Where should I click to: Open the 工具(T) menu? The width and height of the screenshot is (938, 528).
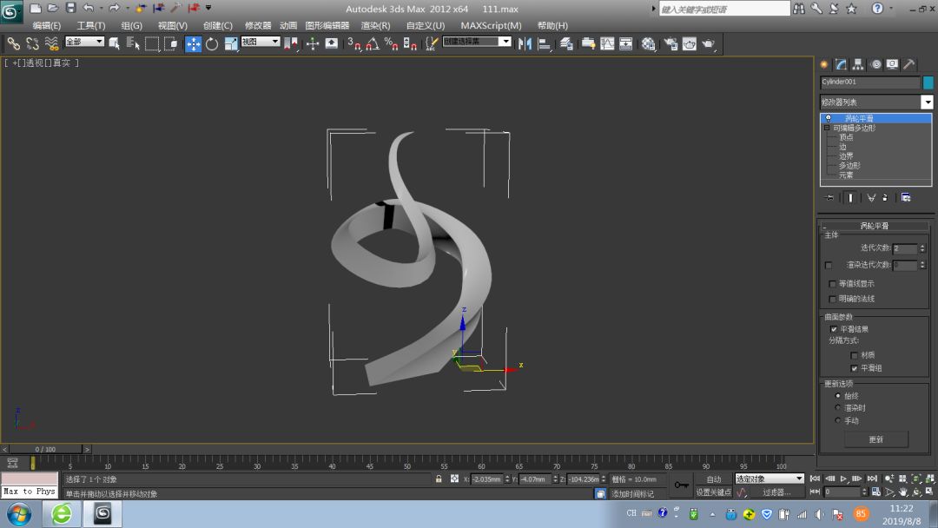91,26
